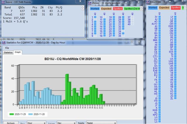187x124 pixels.
Task: Click zone 35 worked box in Zones window
Action: click(123, 33)
